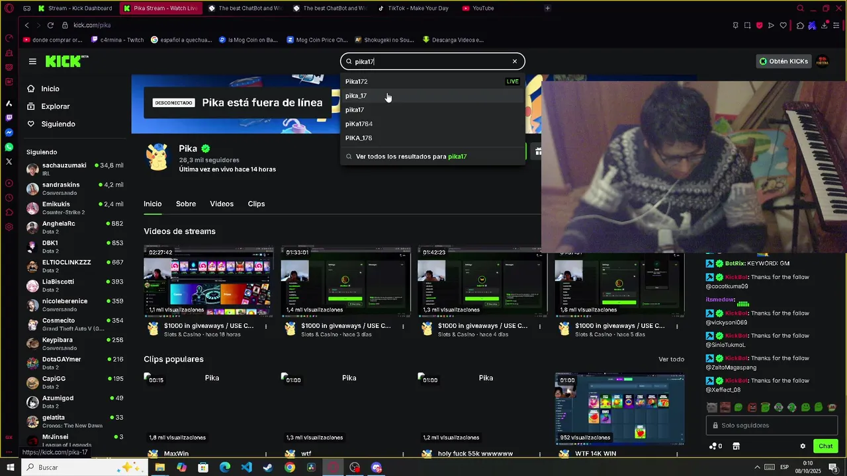Go back in browser history
Screen dimensions: 847x476
click(x=26, y=25)
